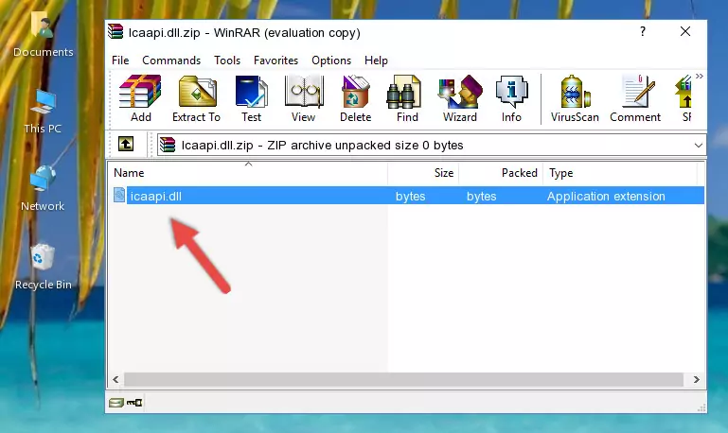Run Test on the archive
Image resolution: width=728 pixels, height=433 pixels.
[251, 98]
